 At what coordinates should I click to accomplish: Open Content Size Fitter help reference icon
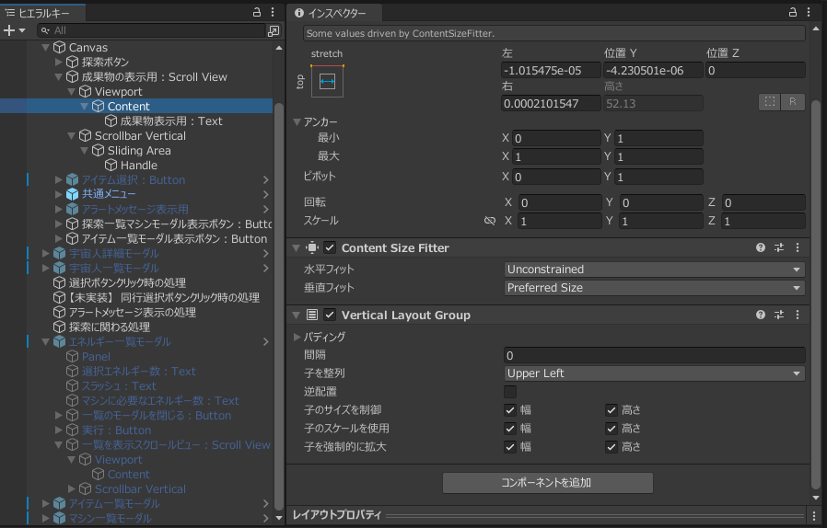761,247
